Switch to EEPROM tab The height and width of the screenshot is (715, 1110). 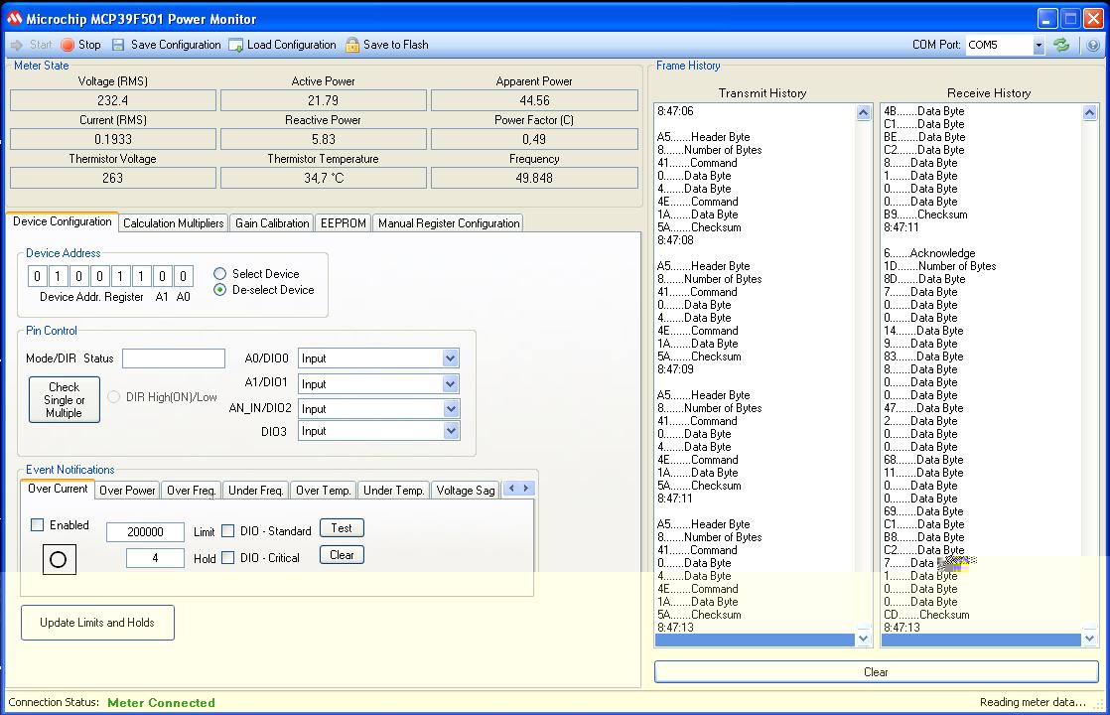pyautogui.click(x=344, y=223)
